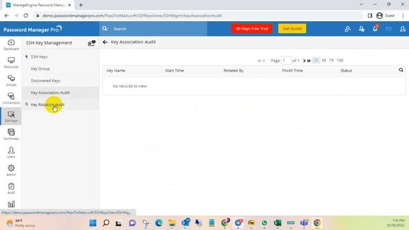
Task: Open WhatsApp from the taskbar
Action: click(264, 223)
